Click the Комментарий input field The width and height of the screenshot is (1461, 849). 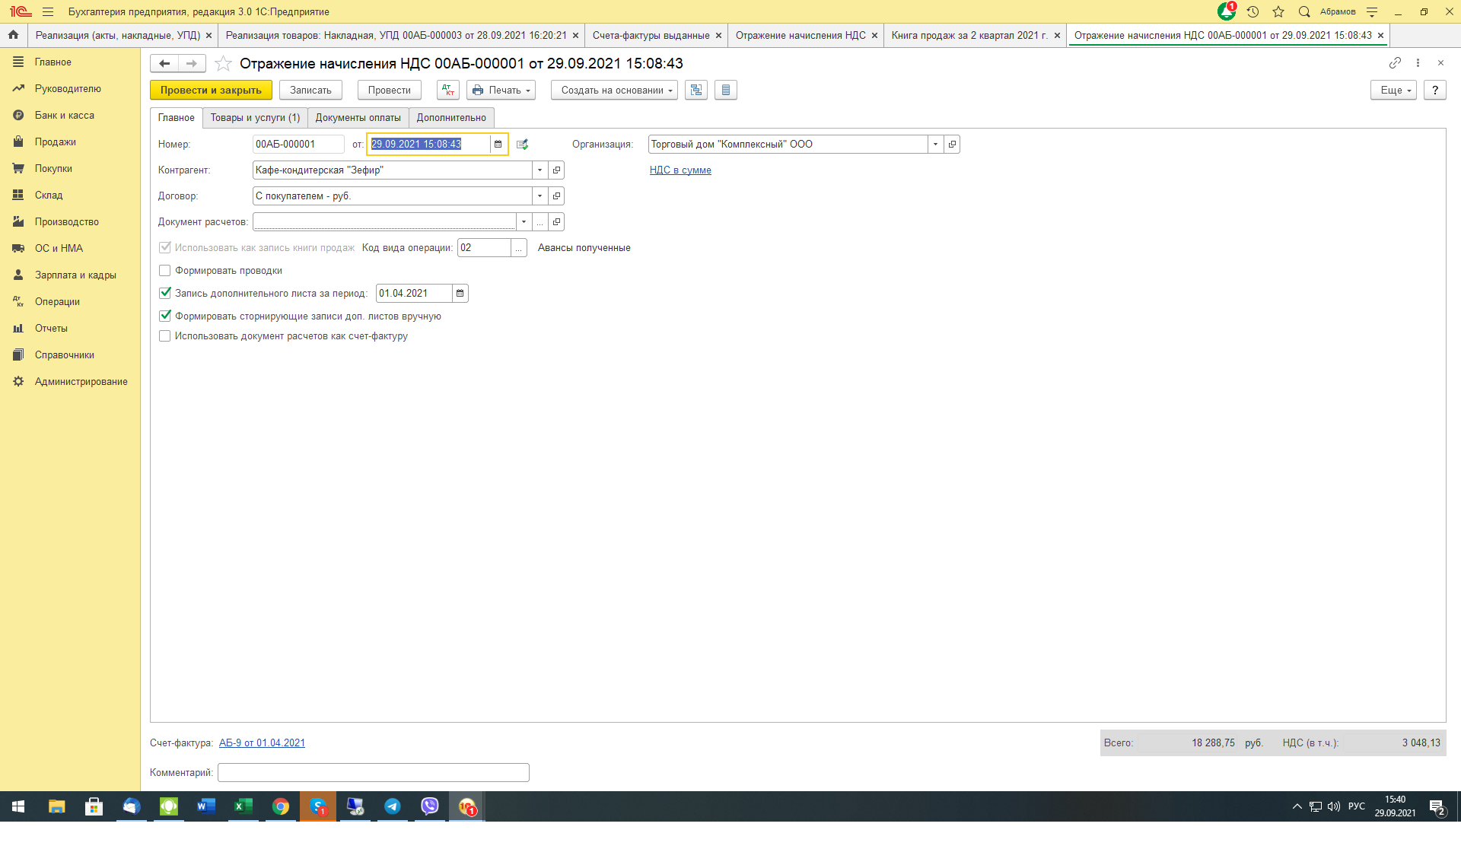[x=373, y=772]
